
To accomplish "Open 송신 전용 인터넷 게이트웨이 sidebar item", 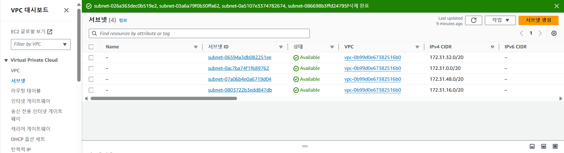I will pyautogui.click(x=37, y=115).
